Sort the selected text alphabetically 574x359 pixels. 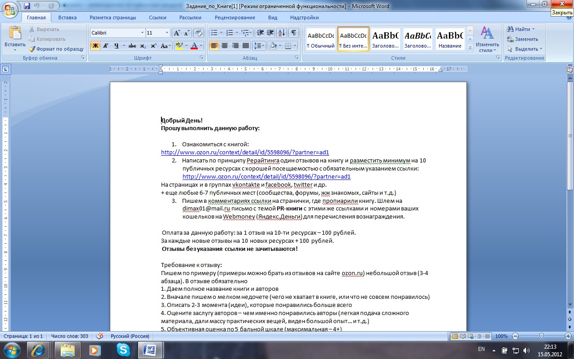point(282,33)
